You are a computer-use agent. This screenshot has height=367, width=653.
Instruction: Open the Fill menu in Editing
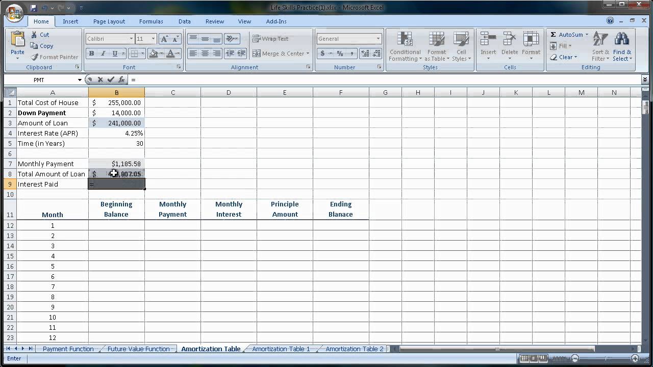(561, 46)
